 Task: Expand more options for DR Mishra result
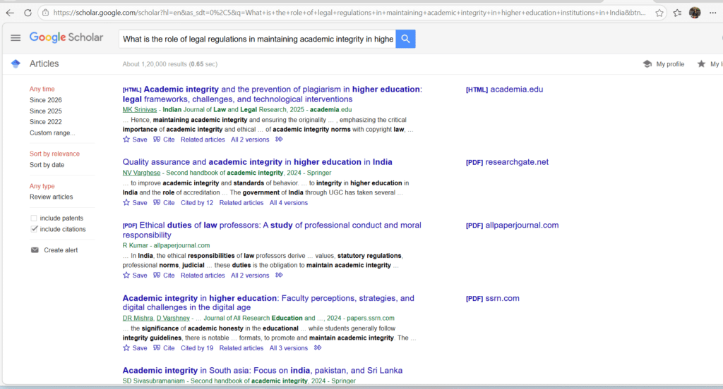click(318, 348)
